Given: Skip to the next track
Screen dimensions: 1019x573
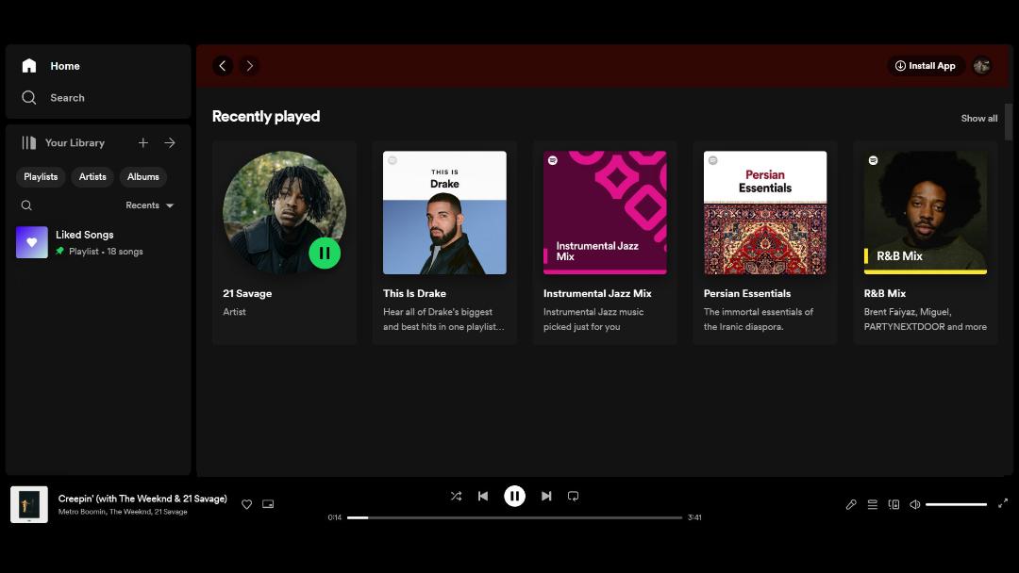Looking at the screenshot, I should click(546, 496).
